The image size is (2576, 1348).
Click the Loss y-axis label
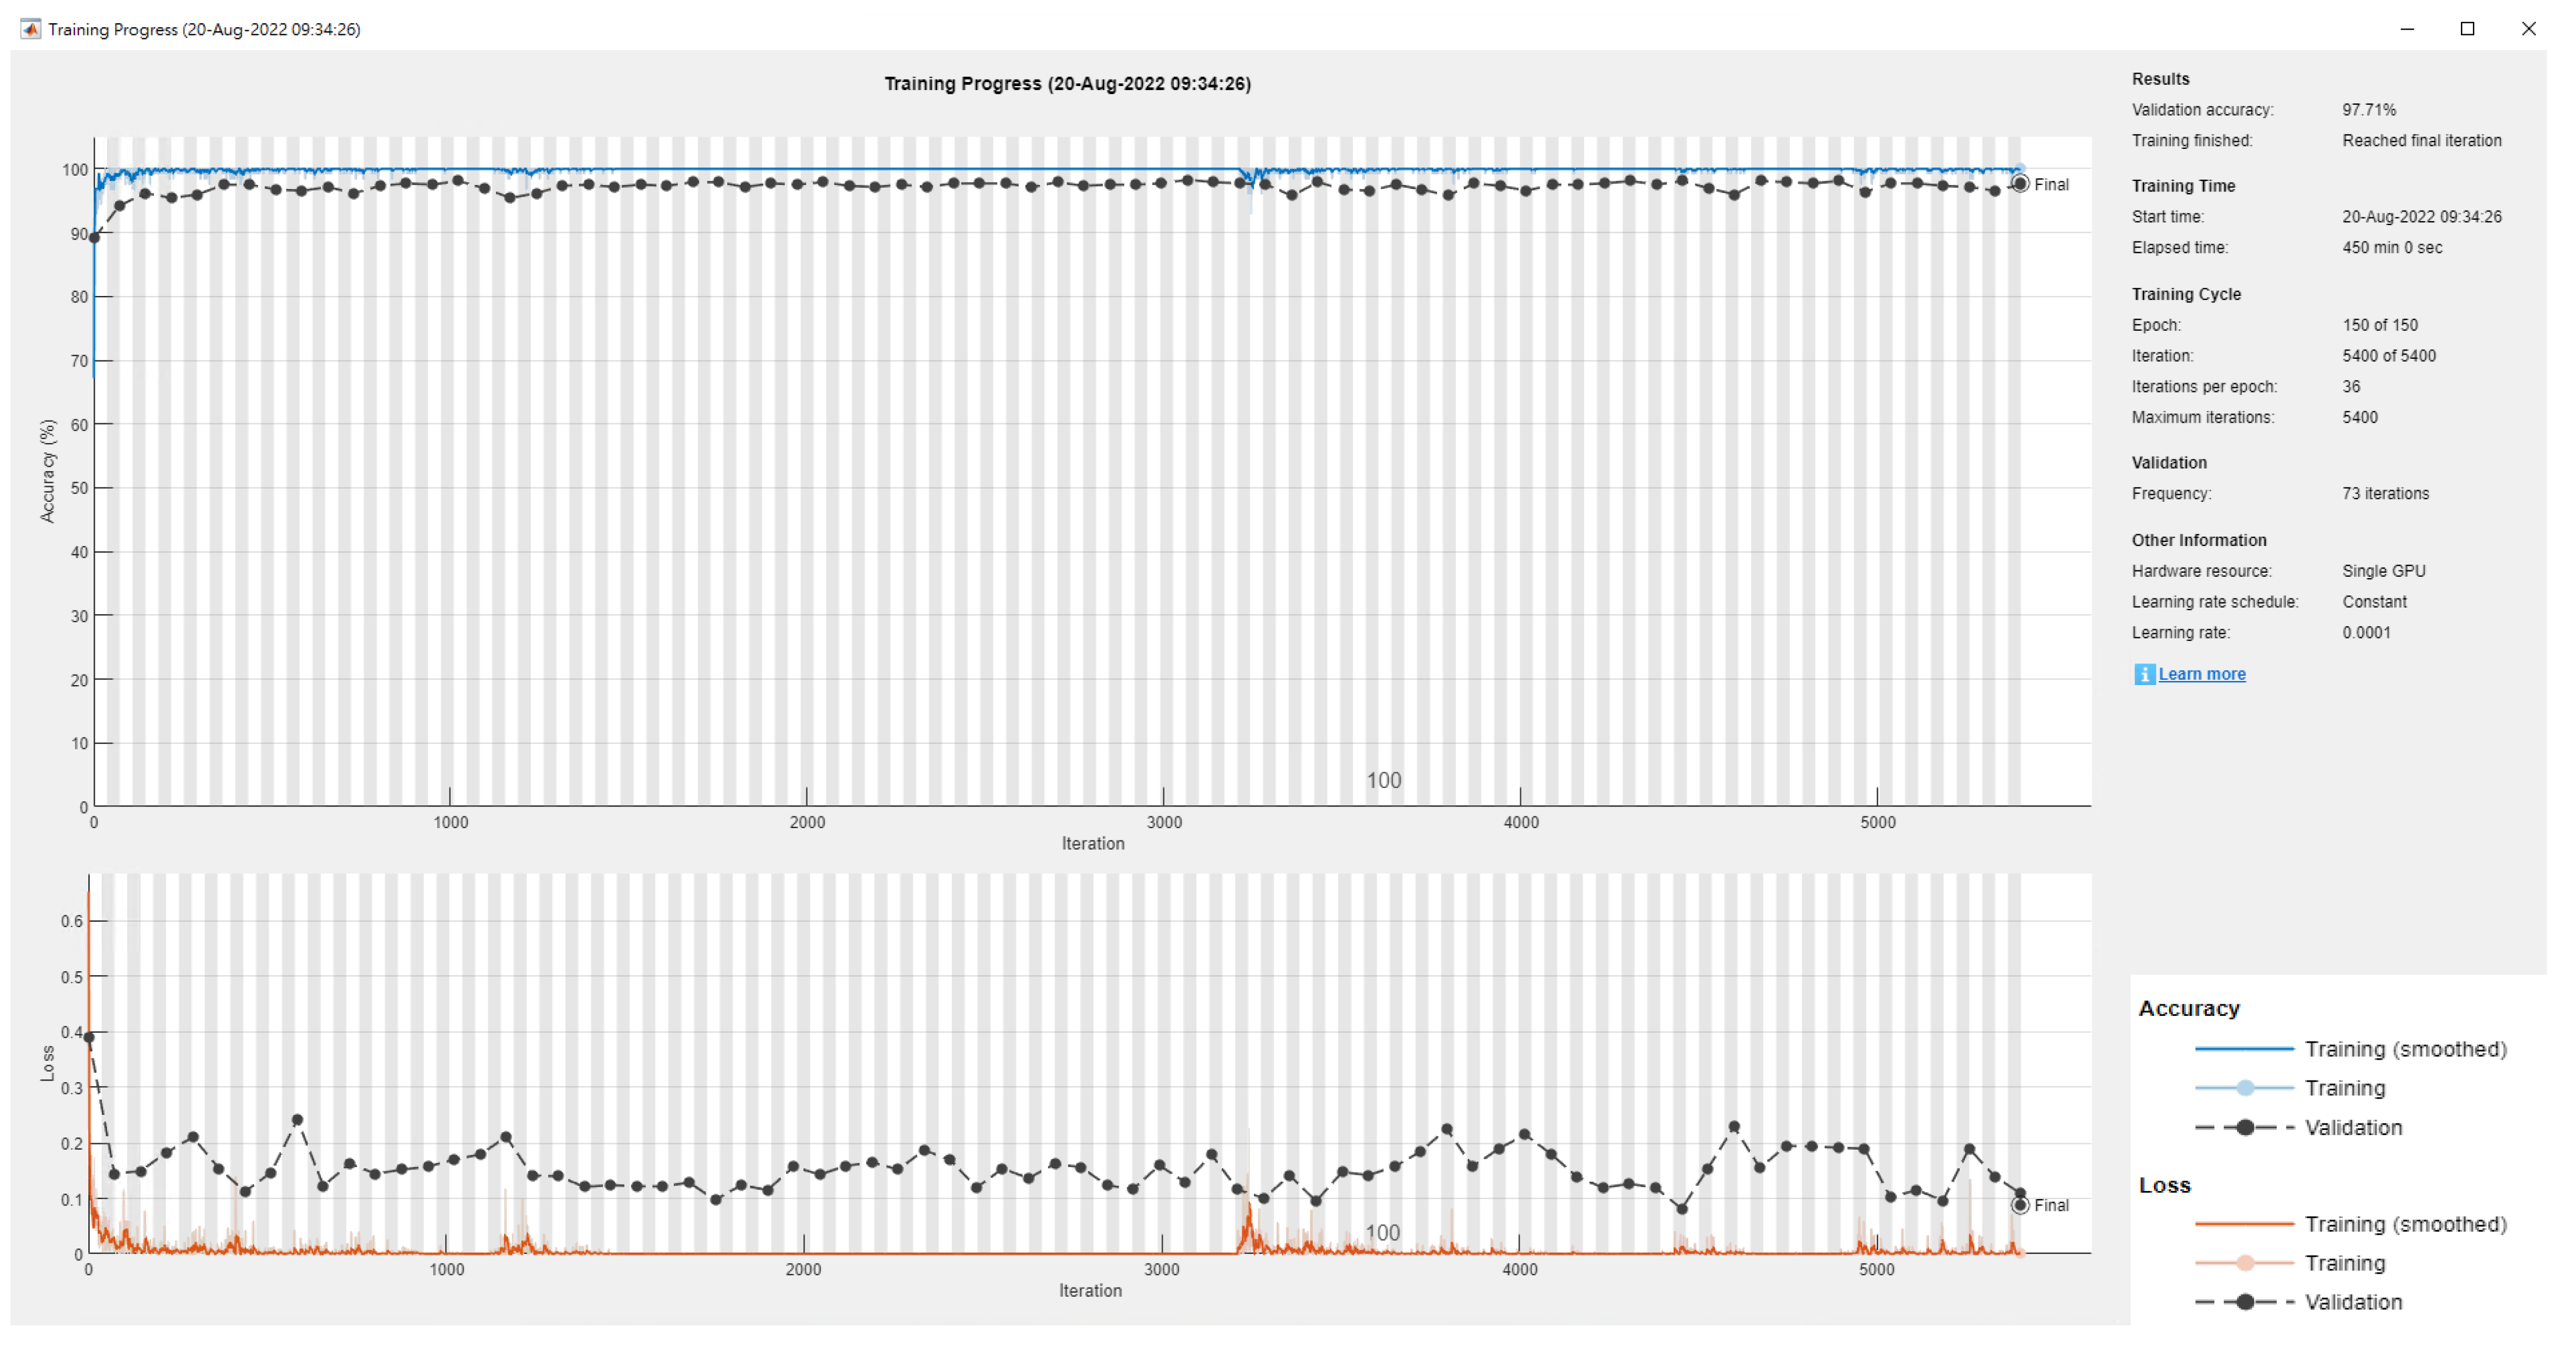coord(47,1063)
